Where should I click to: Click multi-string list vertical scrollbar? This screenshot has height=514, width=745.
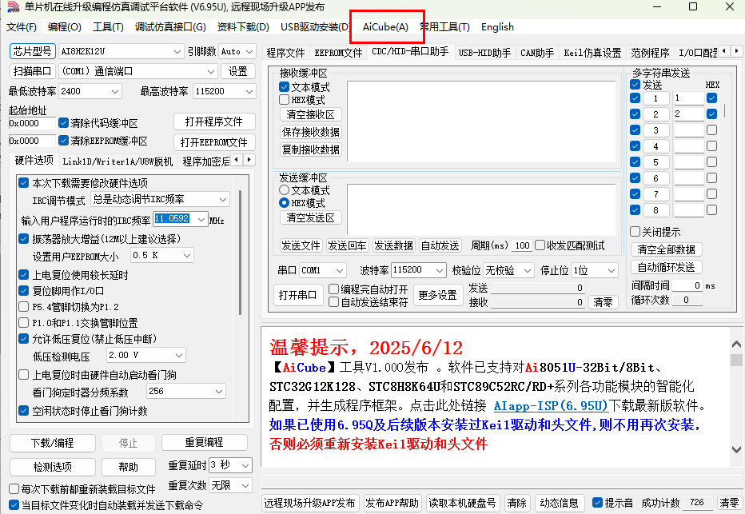click(724, 110)
